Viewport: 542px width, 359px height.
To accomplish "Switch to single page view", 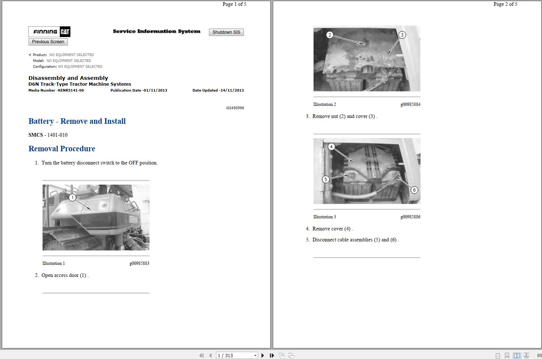I will (x=498, y=356).
